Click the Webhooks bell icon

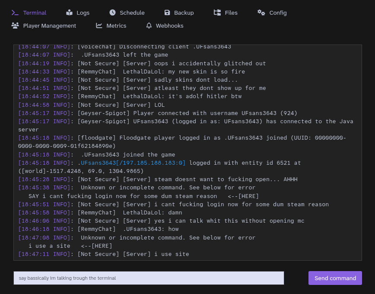[x=149, y=26]
